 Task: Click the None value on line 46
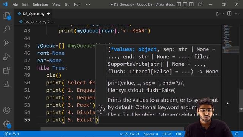coord(58,53)
